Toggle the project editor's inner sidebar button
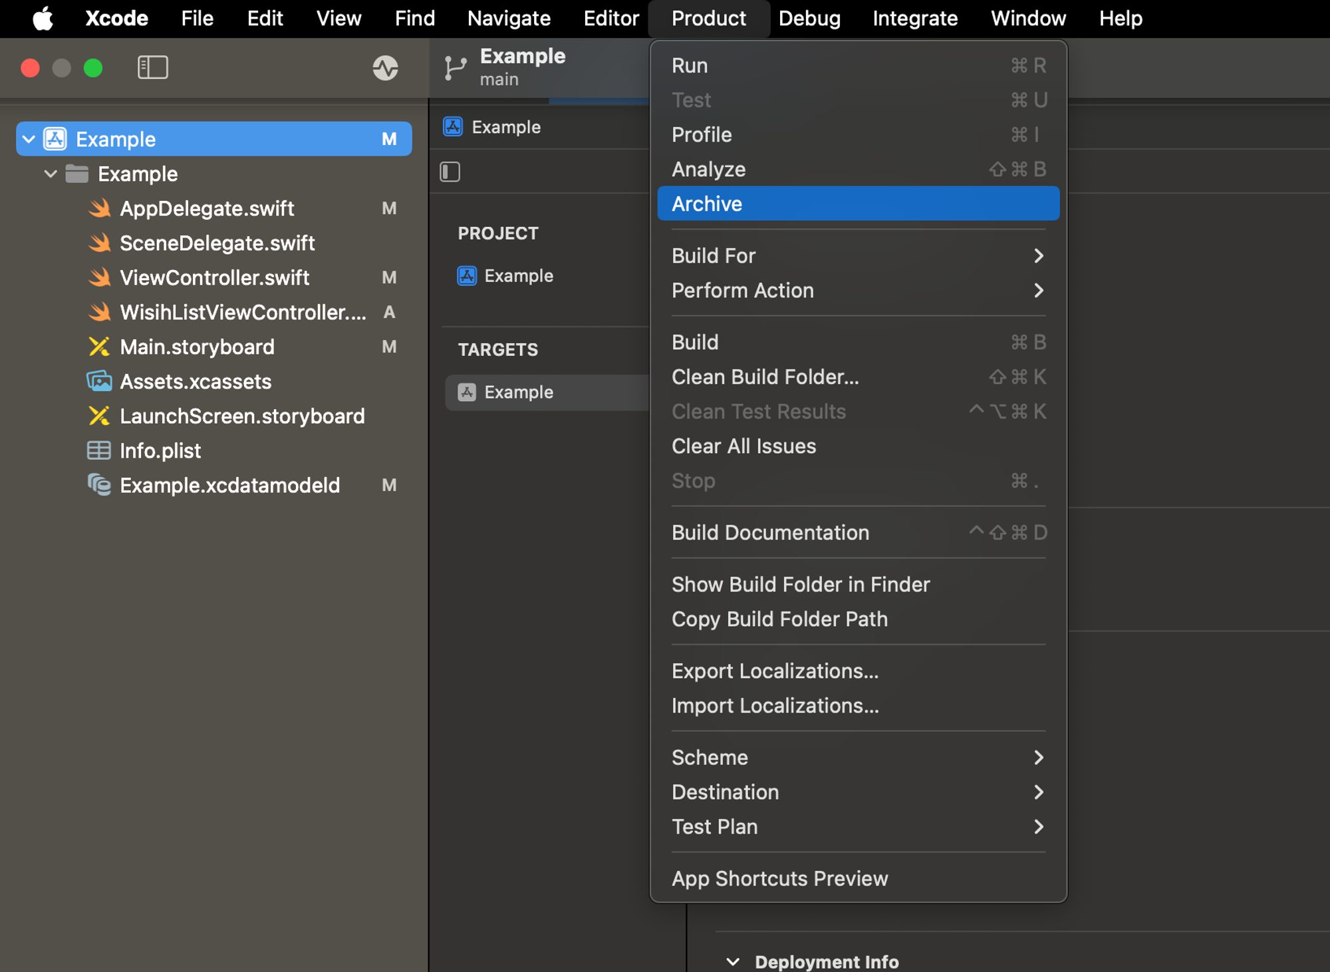 point(450,172)
